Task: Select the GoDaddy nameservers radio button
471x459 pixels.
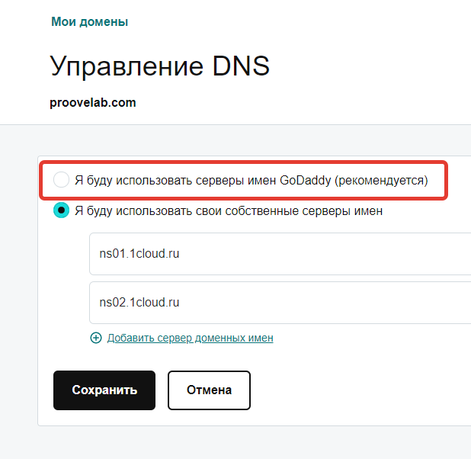Action: coord(62,180)
